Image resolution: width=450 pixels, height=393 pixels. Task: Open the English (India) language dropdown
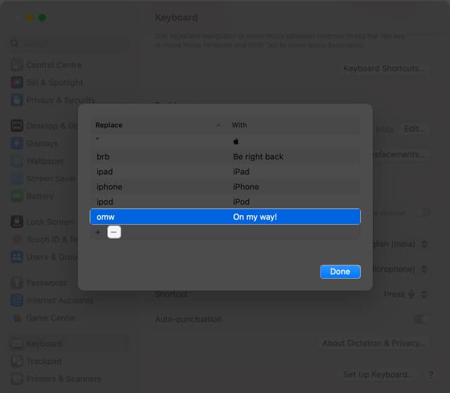click(400, 244)
